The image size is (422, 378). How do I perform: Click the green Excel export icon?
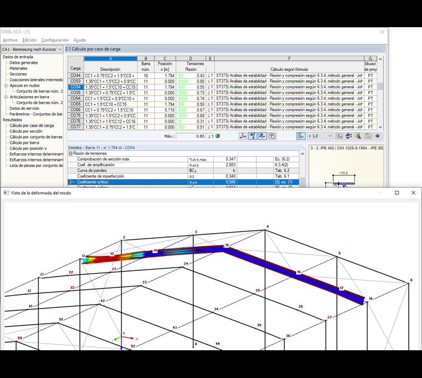coord(358,136)
